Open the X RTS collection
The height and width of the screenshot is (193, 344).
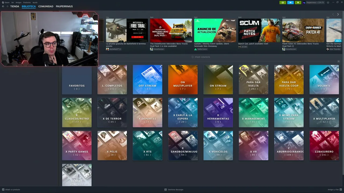pyautogui.click(x=148, y=146)
